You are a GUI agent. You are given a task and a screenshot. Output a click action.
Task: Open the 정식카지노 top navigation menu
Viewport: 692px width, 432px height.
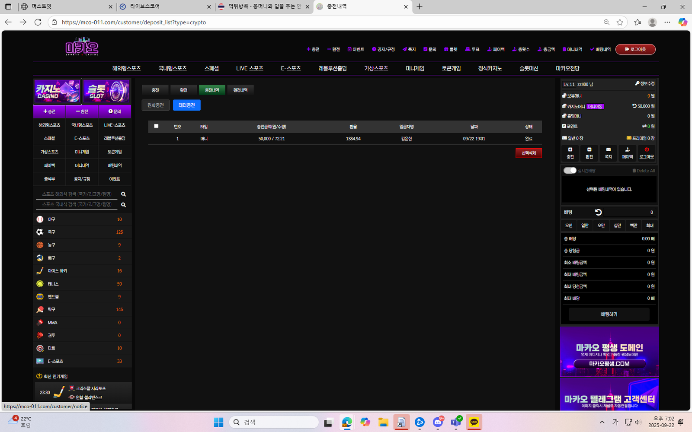point(490,68)
